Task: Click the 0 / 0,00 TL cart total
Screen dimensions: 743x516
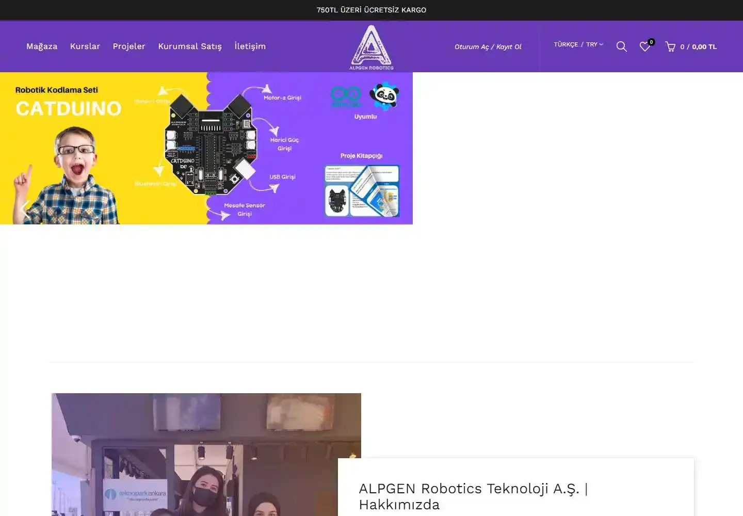Action: click(x=698, y=47)
